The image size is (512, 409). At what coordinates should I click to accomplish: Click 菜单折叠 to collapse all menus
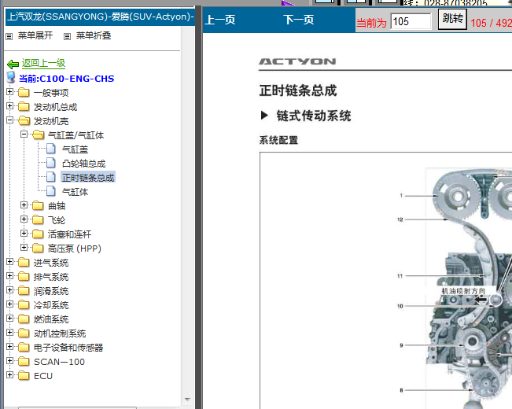click(x=94, y=35)
